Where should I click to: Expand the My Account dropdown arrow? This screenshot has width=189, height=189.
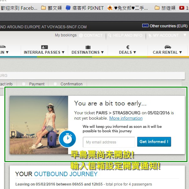click(x=185, y=35)
